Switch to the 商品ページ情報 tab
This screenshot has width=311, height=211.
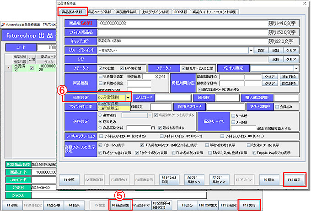click(x=100, y=11)
